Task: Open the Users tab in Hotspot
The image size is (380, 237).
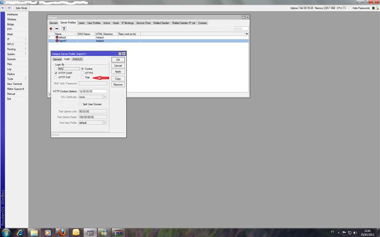Action: pyautogui.click(x=81, y=23)
